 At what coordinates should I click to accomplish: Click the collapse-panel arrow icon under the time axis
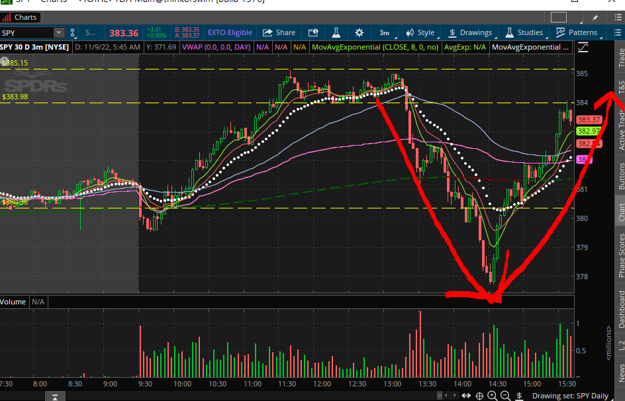point(55,396)
